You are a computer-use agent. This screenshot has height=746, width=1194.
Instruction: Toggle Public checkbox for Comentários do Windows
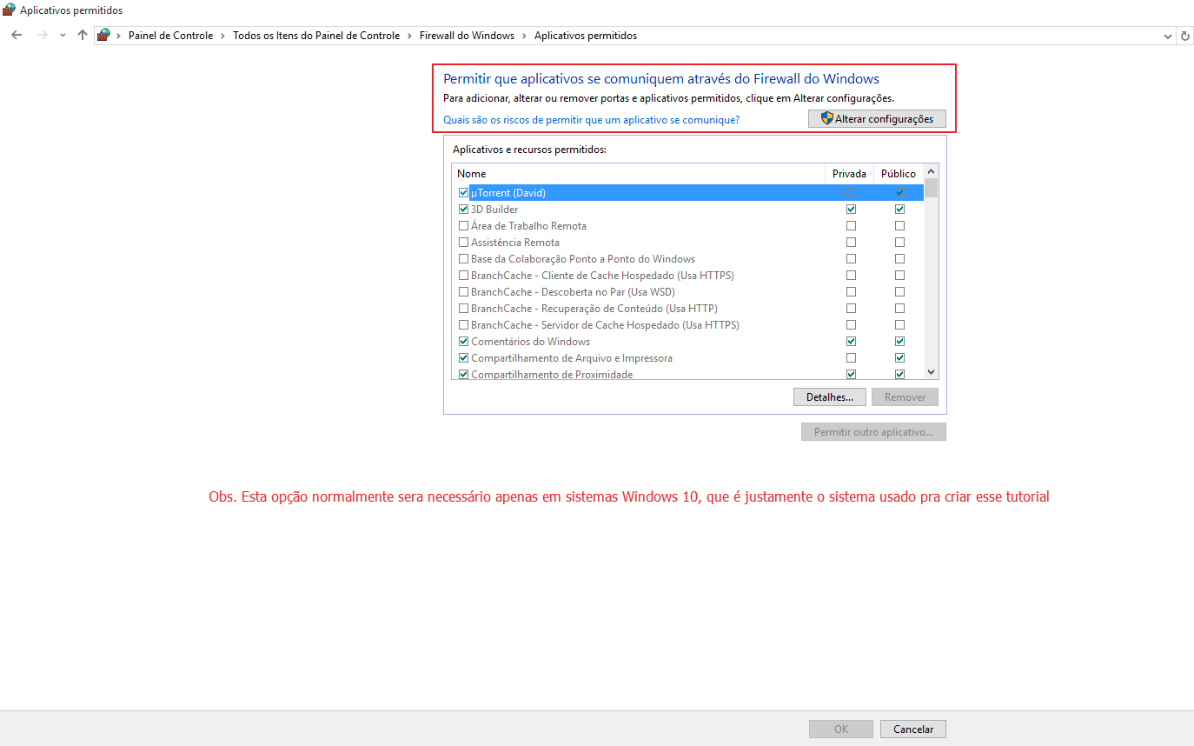[899, 342]
